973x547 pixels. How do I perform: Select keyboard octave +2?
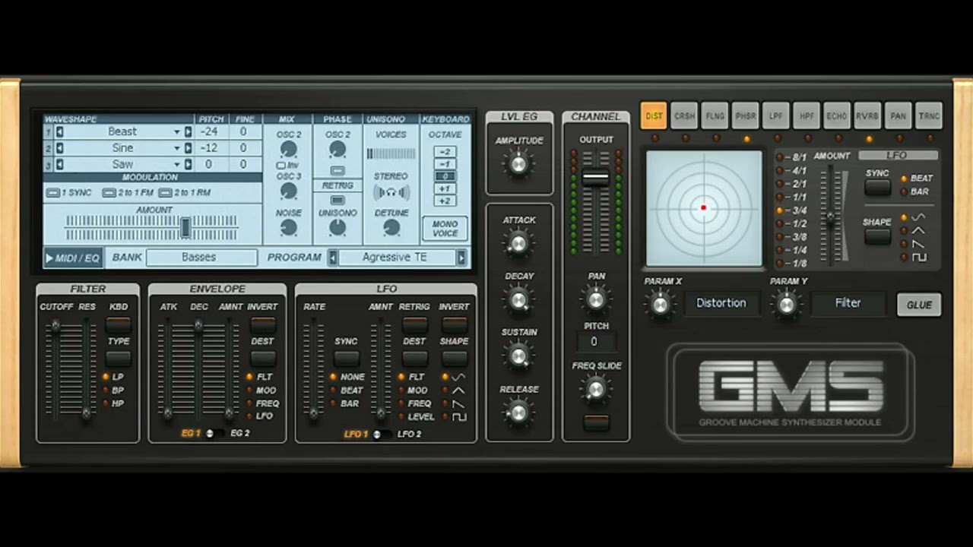pos(445,201)
